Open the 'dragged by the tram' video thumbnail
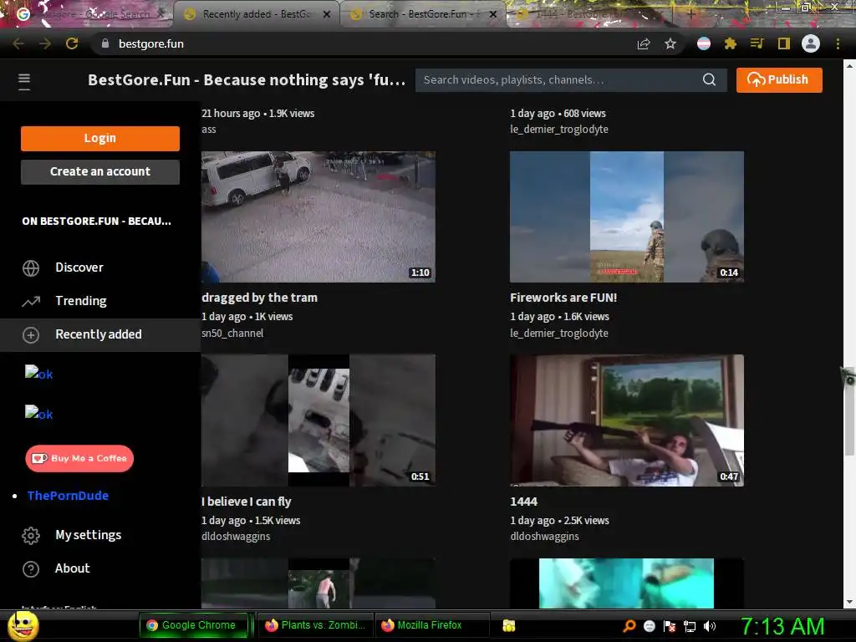 [x=318, y=217]
